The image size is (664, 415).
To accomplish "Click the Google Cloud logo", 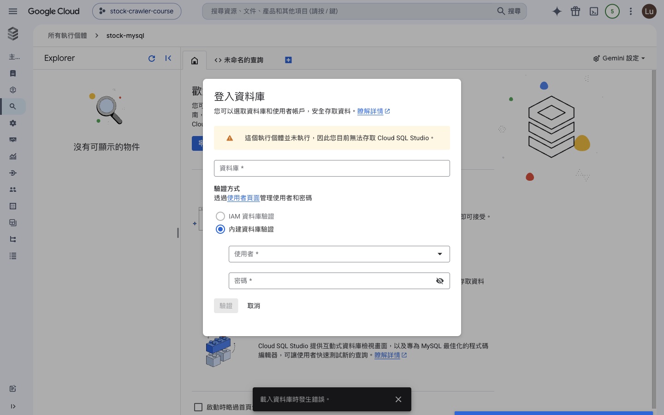I will (54, 11).
